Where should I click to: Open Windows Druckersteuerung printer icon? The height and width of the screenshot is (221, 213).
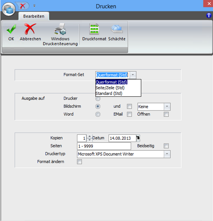coord(60,29)
